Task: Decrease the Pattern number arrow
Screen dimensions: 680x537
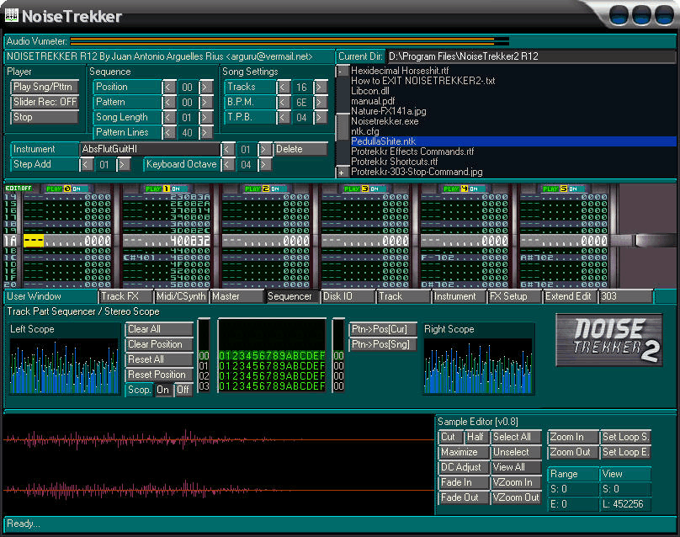Action: 168,103
